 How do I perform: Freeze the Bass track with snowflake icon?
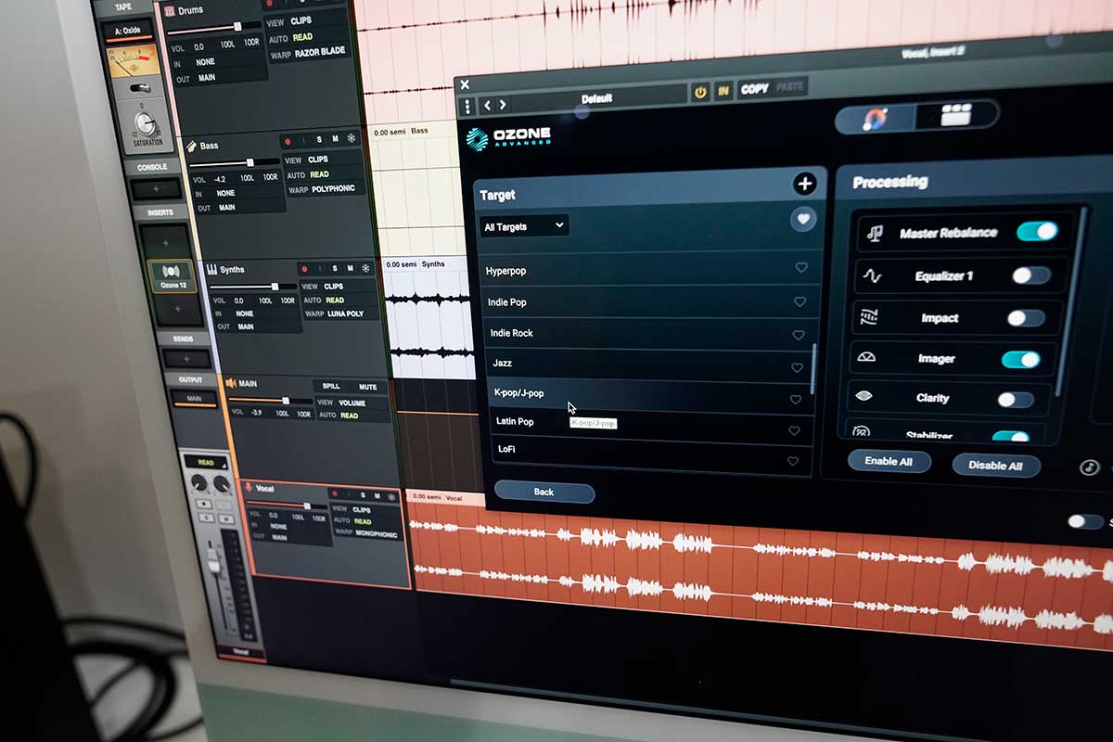(352, 140)
